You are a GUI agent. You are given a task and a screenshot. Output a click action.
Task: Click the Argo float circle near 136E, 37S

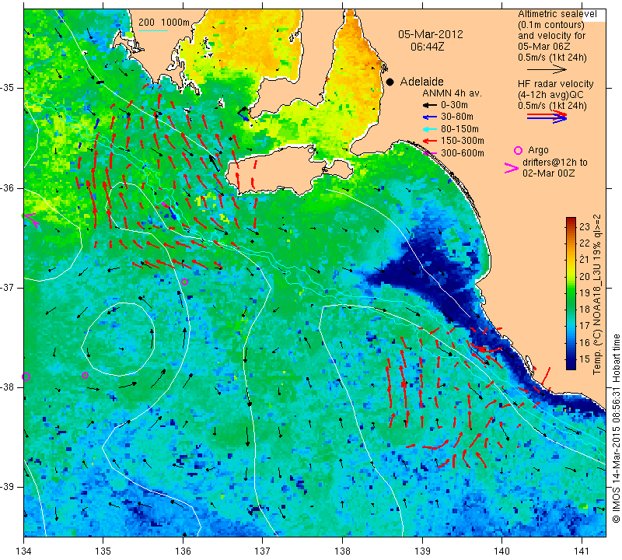coord(184,282)
